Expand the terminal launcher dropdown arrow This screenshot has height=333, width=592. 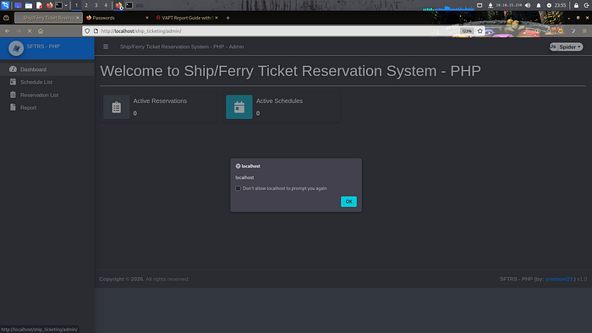click(66, 5)
